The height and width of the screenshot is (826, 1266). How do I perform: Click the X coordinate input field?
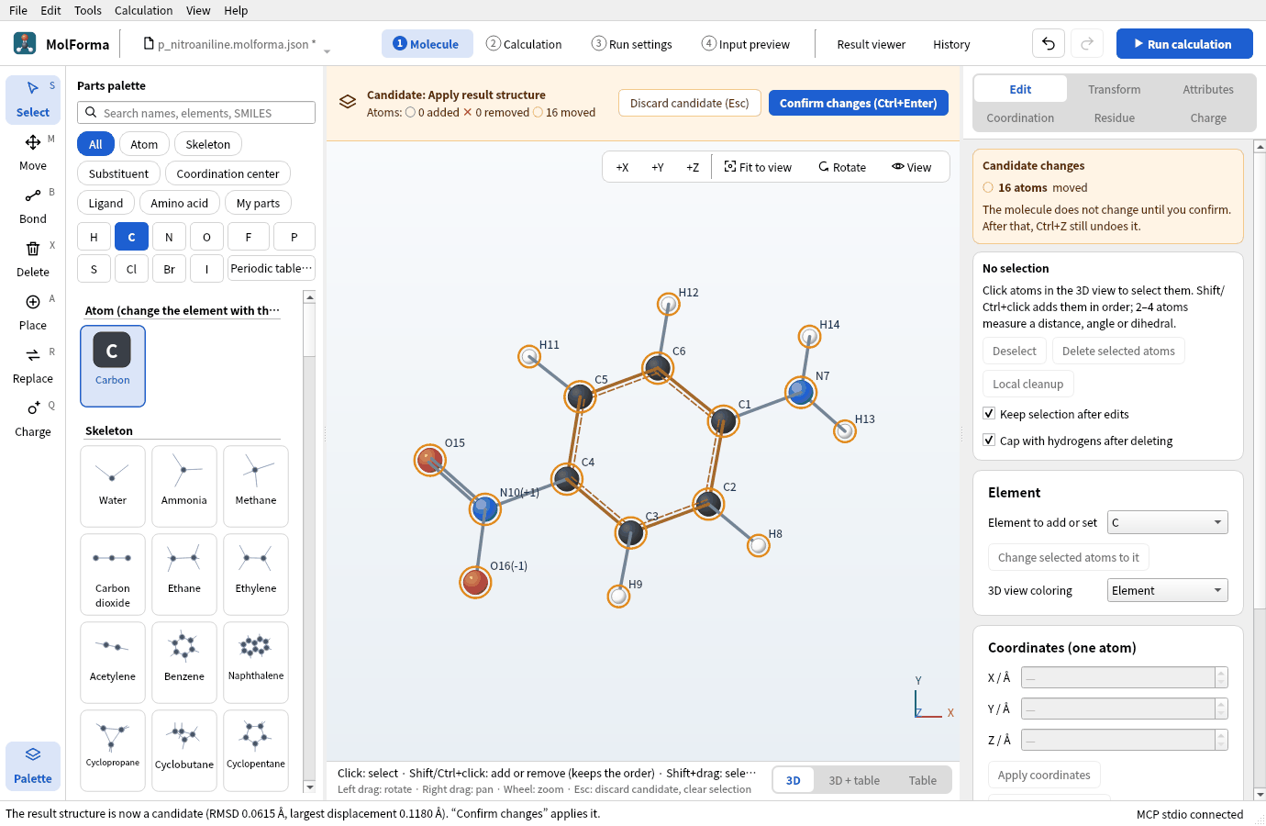click(x=1119, y=677)
